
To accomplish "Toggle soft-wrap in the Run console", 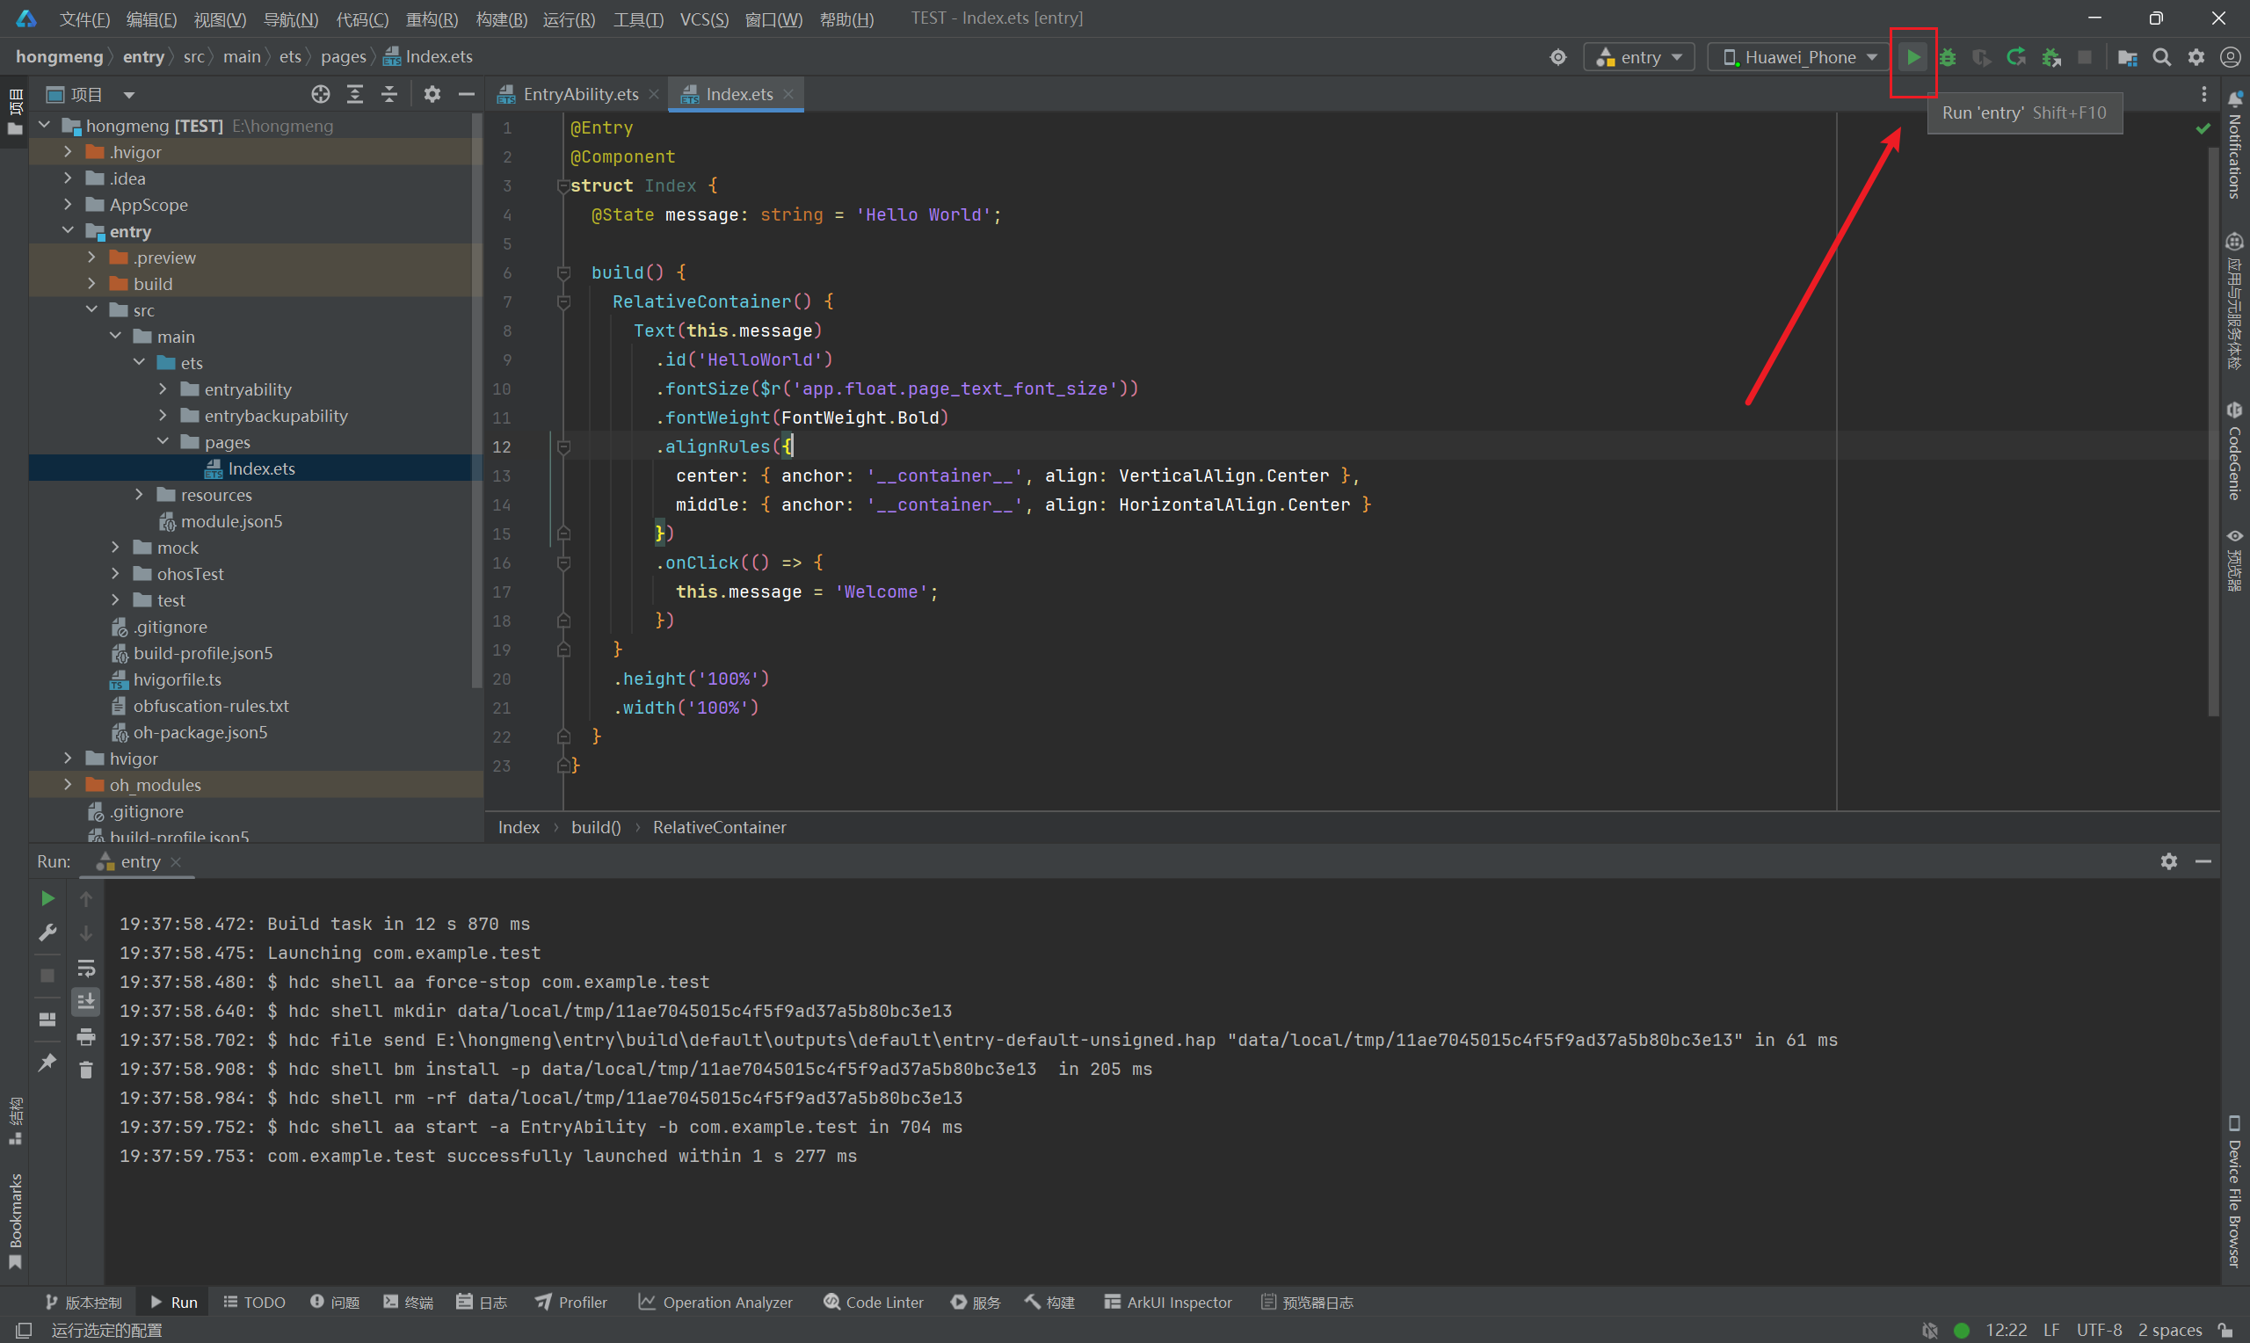I will (86, 969).
